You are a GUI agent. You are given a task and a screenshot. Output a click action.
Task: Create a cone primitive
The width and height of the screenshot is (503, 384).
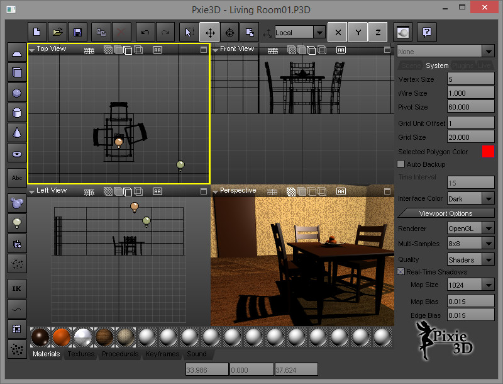point(17,133)
